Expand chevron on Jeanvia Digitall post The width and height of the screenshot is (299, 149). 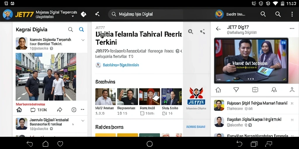(83, 121)
